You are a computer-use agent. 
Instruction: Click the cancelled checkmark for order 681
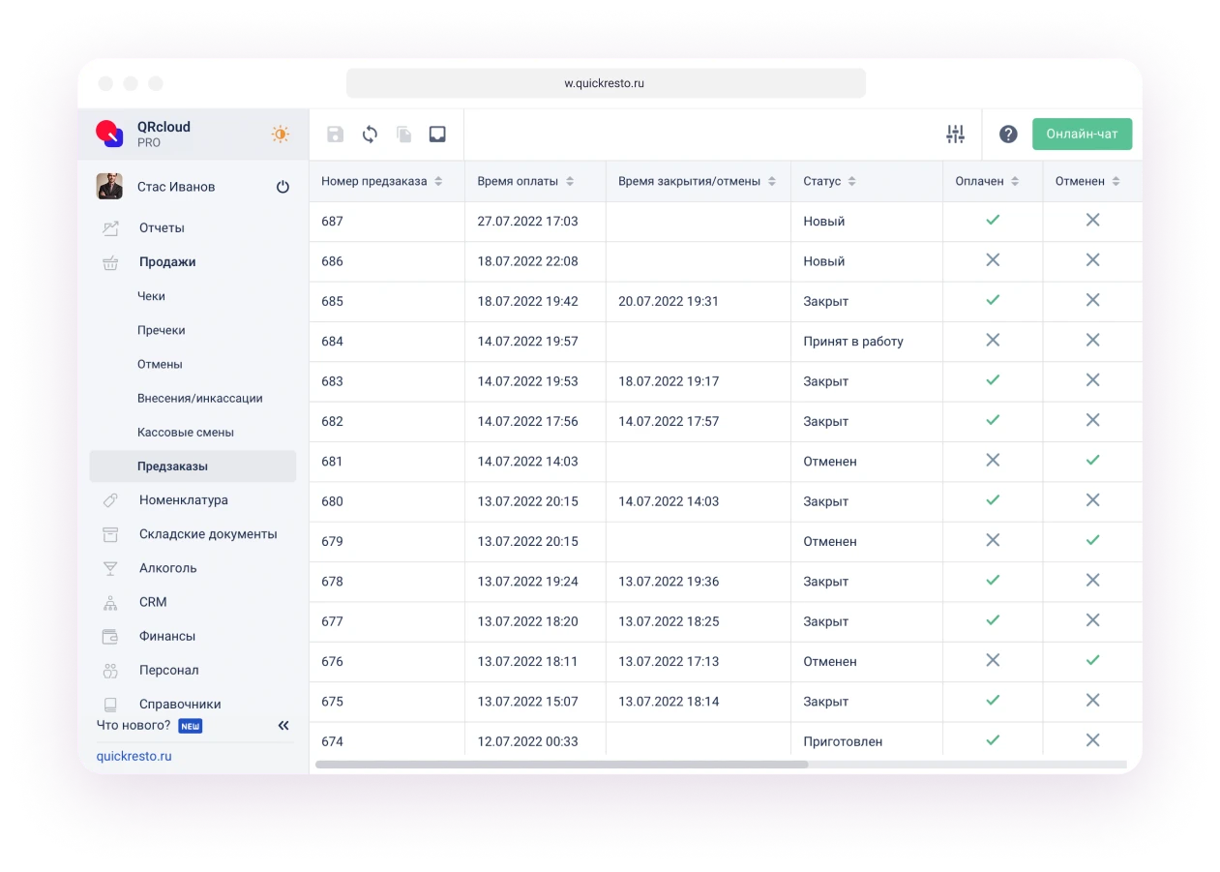(x=1092, y=461)
